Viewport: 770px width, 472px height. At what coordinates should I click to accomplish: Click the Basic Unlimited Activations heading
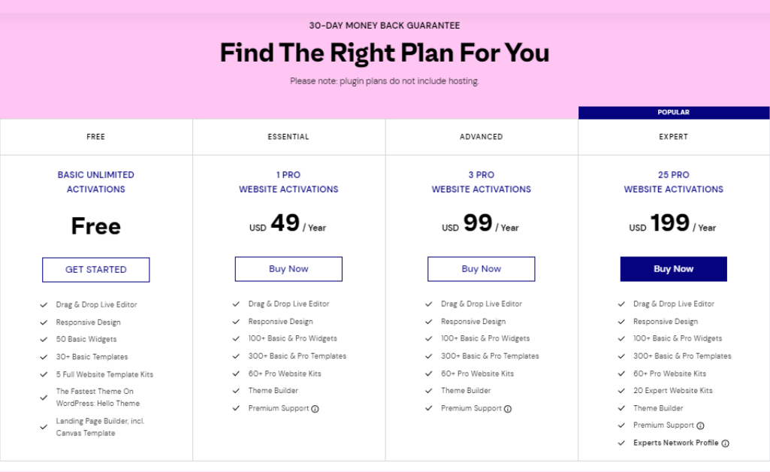[95, 182]
